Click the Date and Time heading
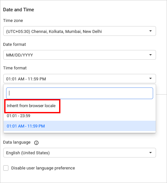Viewport: 167px width, 183px height. [18, 10]
